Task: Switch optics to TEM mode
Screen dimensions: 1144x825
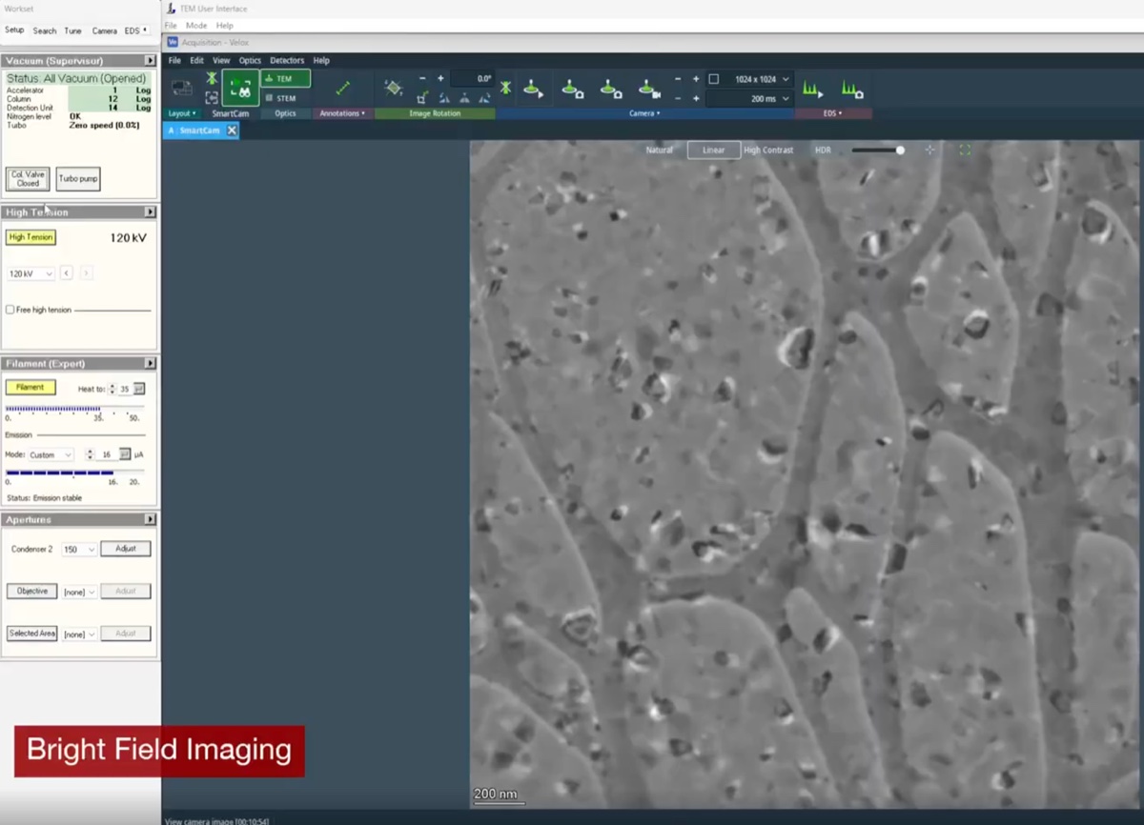Action: point(285,79)
